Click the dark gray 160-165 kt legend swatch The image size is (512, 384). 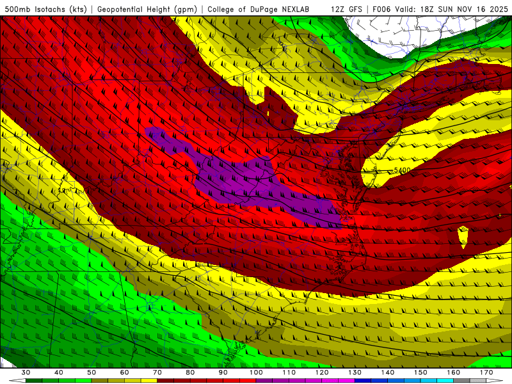tap(461, 380)
